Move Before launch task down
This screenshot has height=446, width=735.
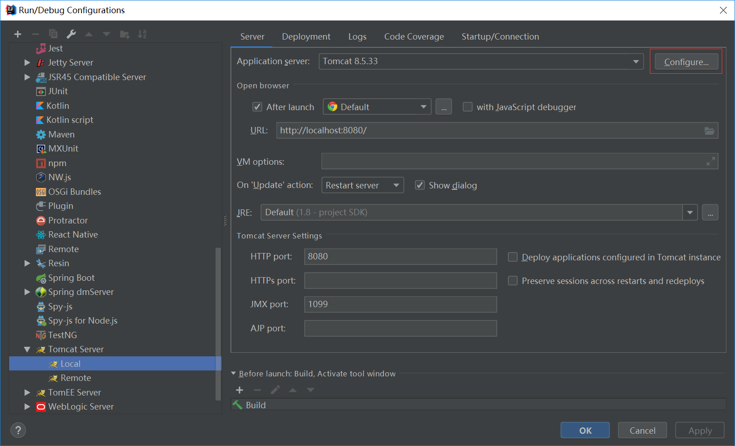click(311, 390)
